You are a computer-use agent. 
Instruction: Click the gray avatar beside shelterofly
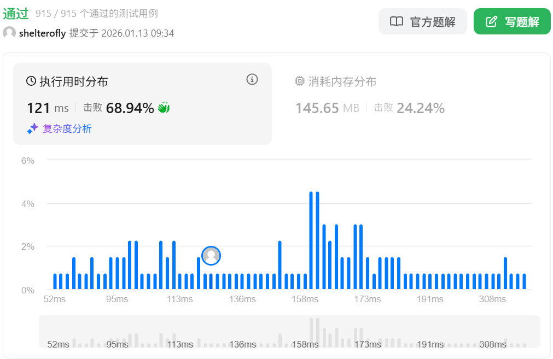click(x=9, y=33)
